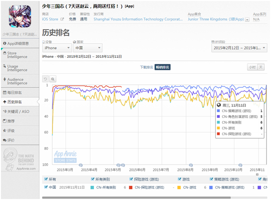271x200 pixels.
Task: Open Audience Intelligence section
Action: (20, 81)
